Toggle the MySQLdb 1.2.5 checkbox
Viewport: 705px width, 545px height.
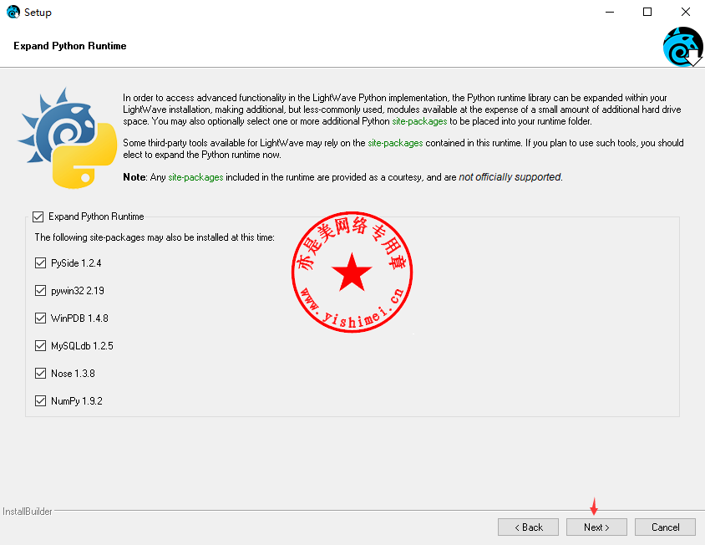[40, 345]
